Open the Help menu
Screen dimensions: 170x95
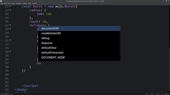[29, 3]
